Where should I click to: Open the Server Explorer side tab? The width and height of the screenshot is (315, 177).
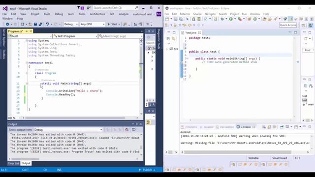[4, 38]
